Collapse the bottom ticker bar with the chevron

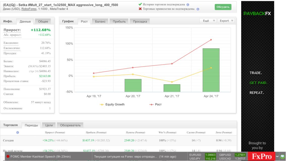coord(277,156)
